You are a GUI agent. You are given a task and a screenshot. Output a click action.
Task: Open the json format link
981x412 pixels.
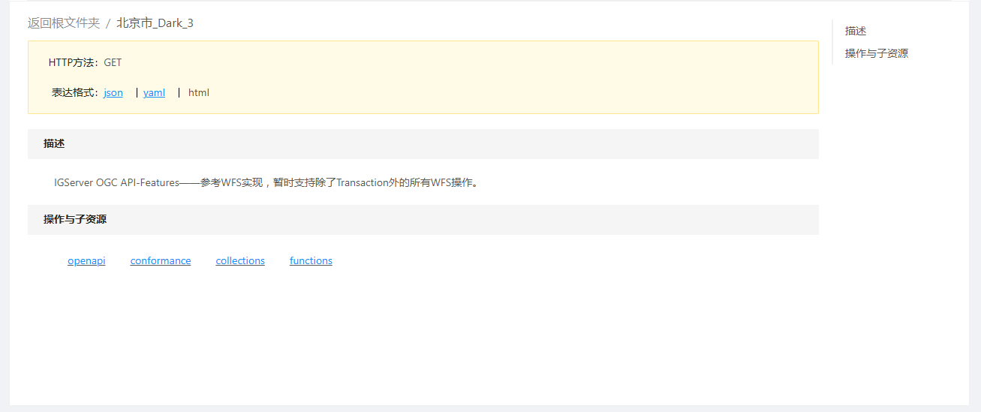pyautogui.click(x=113, y=93)
